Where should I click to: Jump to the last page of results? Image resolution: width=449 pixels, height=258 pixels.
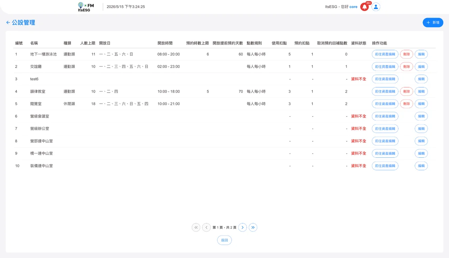point(253,228)
